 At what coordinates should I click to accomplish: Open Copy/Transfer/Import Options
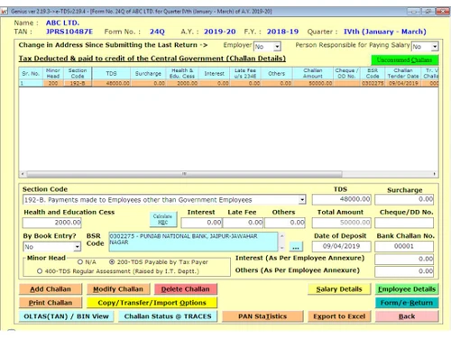point(152,303)
